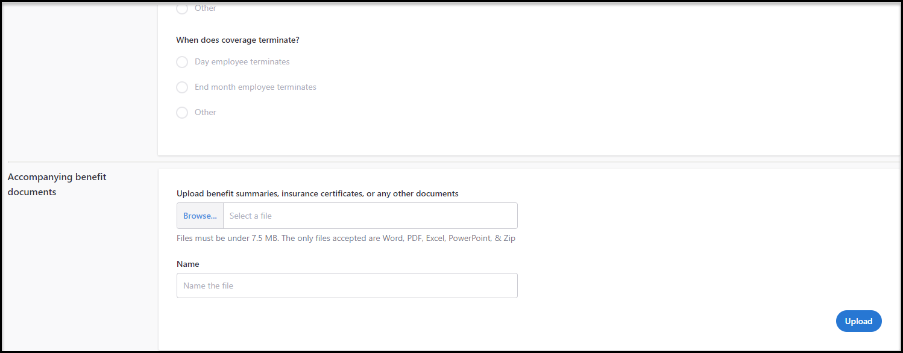Click the upload instructions text above Browse
Viewport: 903px width, 353px height.
(x=317, y=193)
